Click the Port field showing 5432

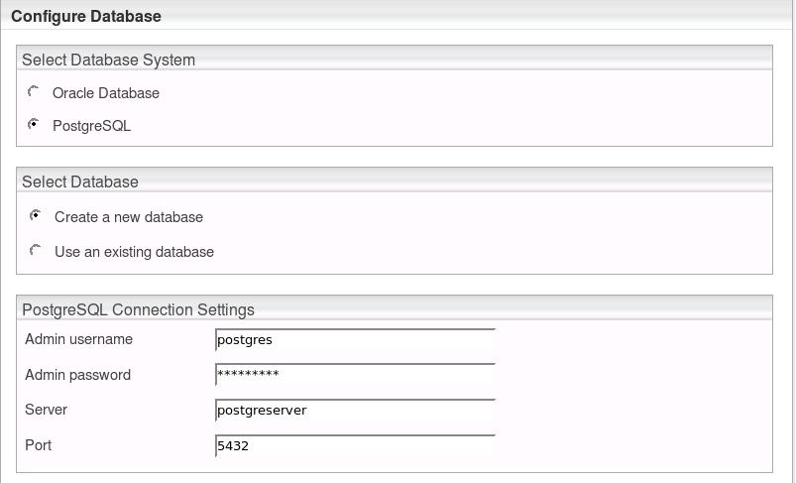point(354,446)
